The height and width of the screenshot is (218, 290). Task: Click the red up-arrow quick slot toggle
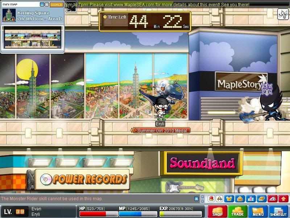click(x=283, y=199)
